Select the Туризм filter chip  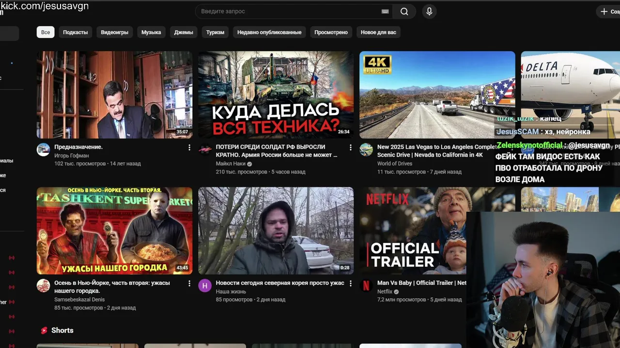coord(215,32)
